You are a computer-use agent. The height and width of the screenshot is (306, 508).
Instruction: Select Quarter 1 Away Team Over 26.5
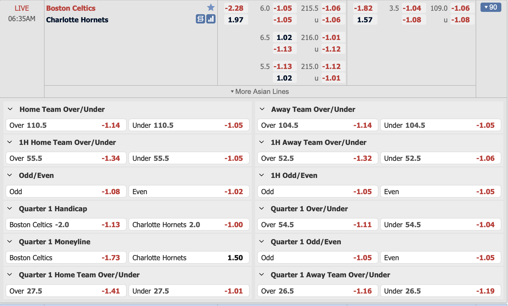[x=318, y=291]
